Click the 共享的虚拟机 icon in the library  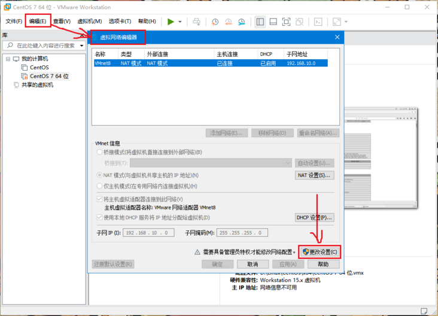(x=16, y=85)
